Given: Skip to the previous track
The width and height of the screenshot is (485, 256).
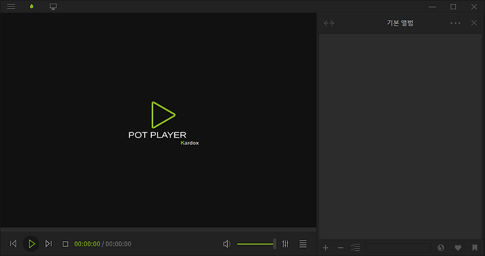Looking at the screenshot, I should point(14,244).
